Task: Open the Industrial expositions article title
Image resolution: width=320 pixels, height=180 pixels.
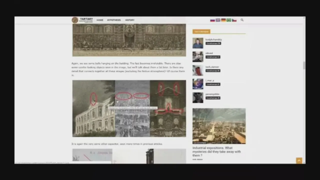Action: pyautogui.click(x=216, y=151)
